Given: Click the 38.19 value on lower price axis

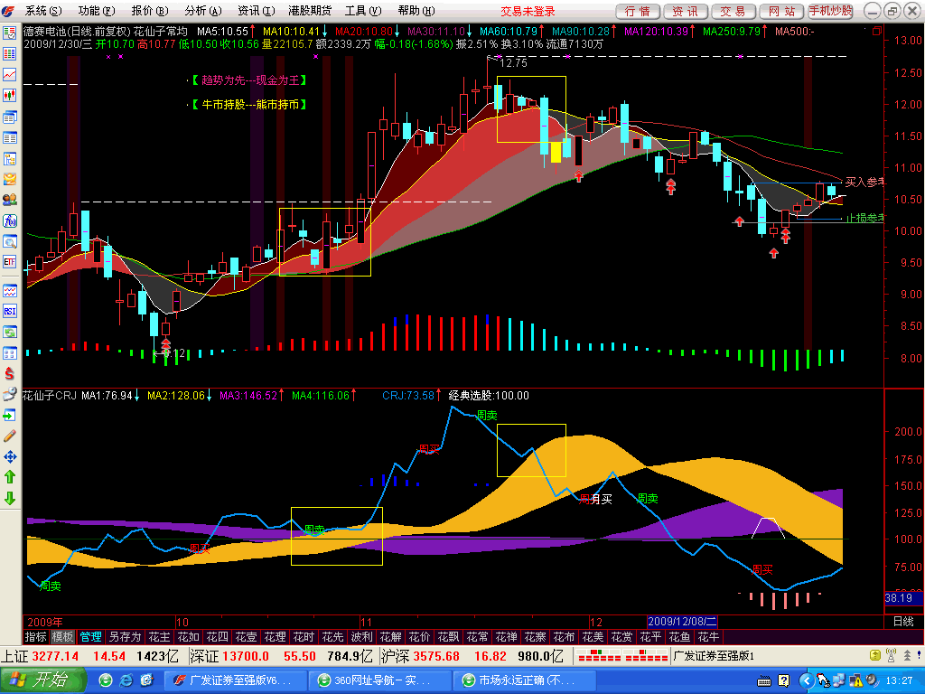Looking at the screenshot, I should pos(899,598).
